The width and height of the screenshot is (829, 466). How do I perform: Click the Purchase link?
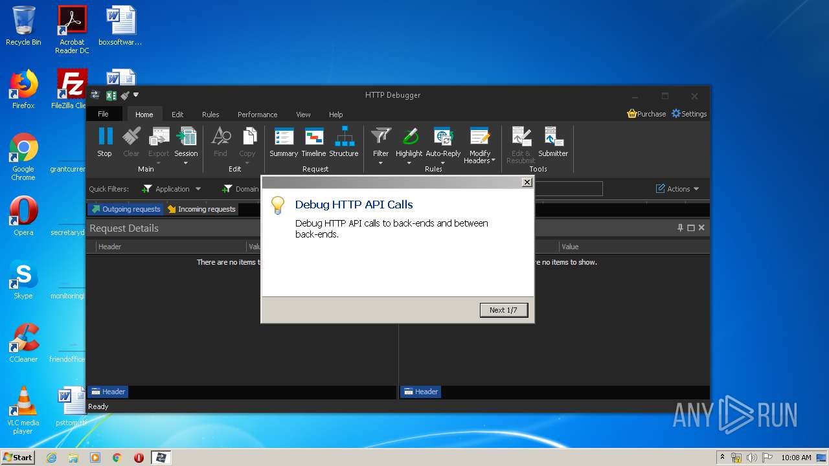click(x=646, y=114)
